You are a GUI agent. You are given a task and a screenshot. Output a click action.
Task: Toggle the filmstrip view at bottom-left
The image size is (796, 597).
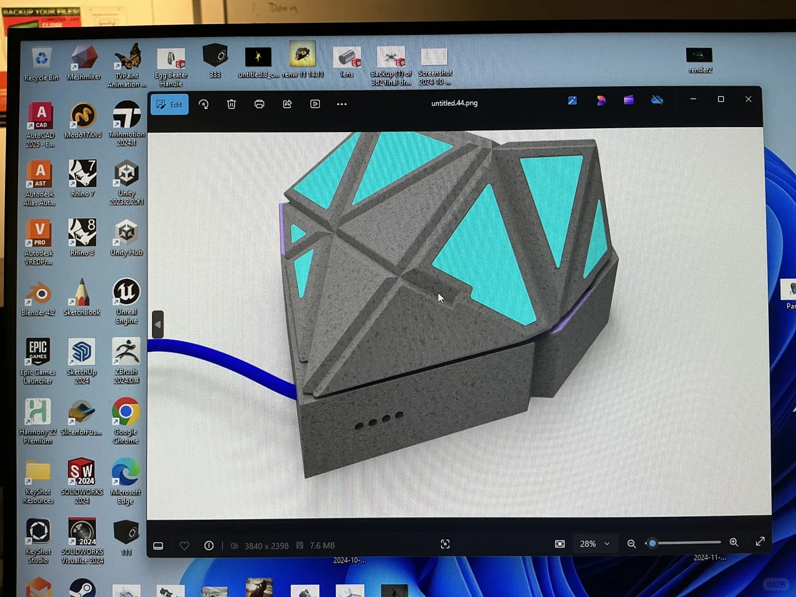pos(158,546)
